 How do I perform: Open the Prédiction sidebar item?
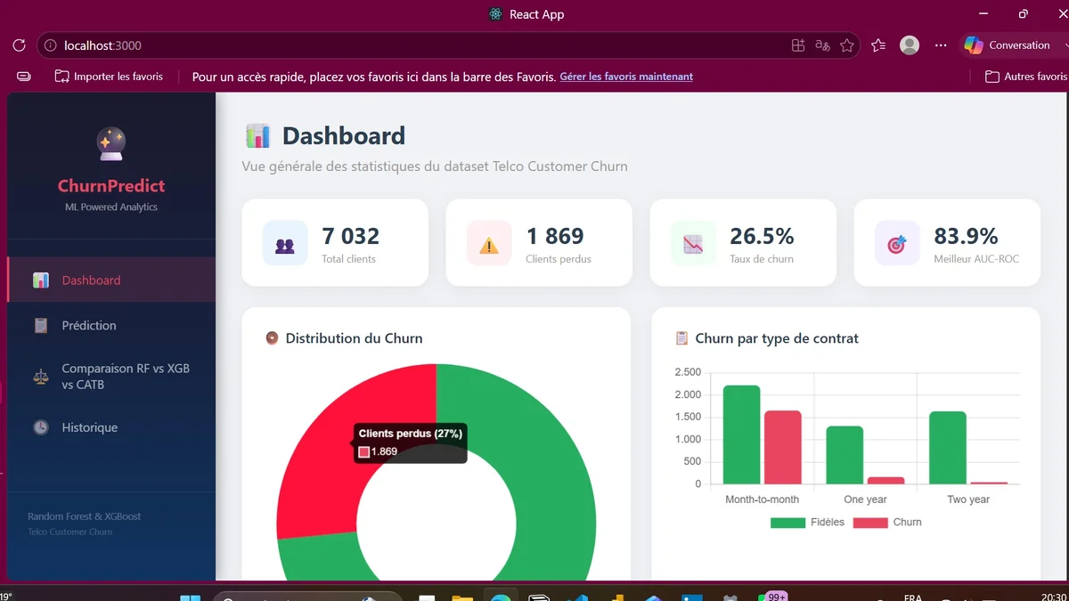[x=111, y=326]
